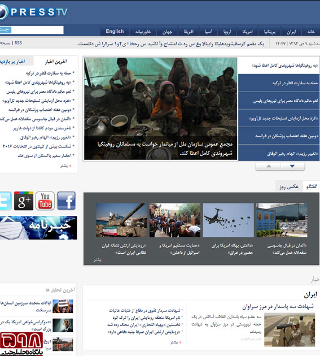Open slider headline حمله به سفارت قطر در ترکیه
The height and width of the screenshot is (356, 320).
[x=279, y=83]
